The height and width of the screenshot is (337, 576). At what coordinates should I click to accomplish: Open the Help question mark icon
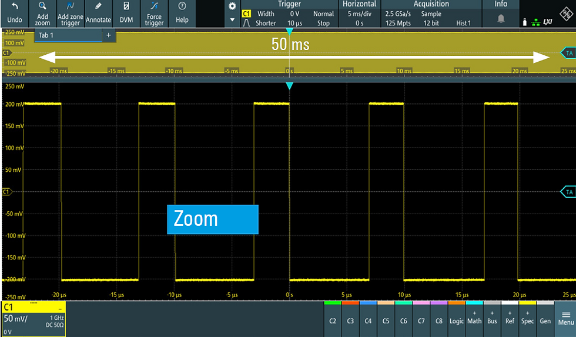pyautogui.click(x=182, y=6)
